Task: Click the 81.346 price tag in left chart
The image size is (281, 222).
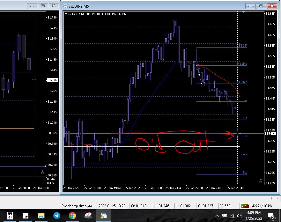Action: click(x=52, y=80)
